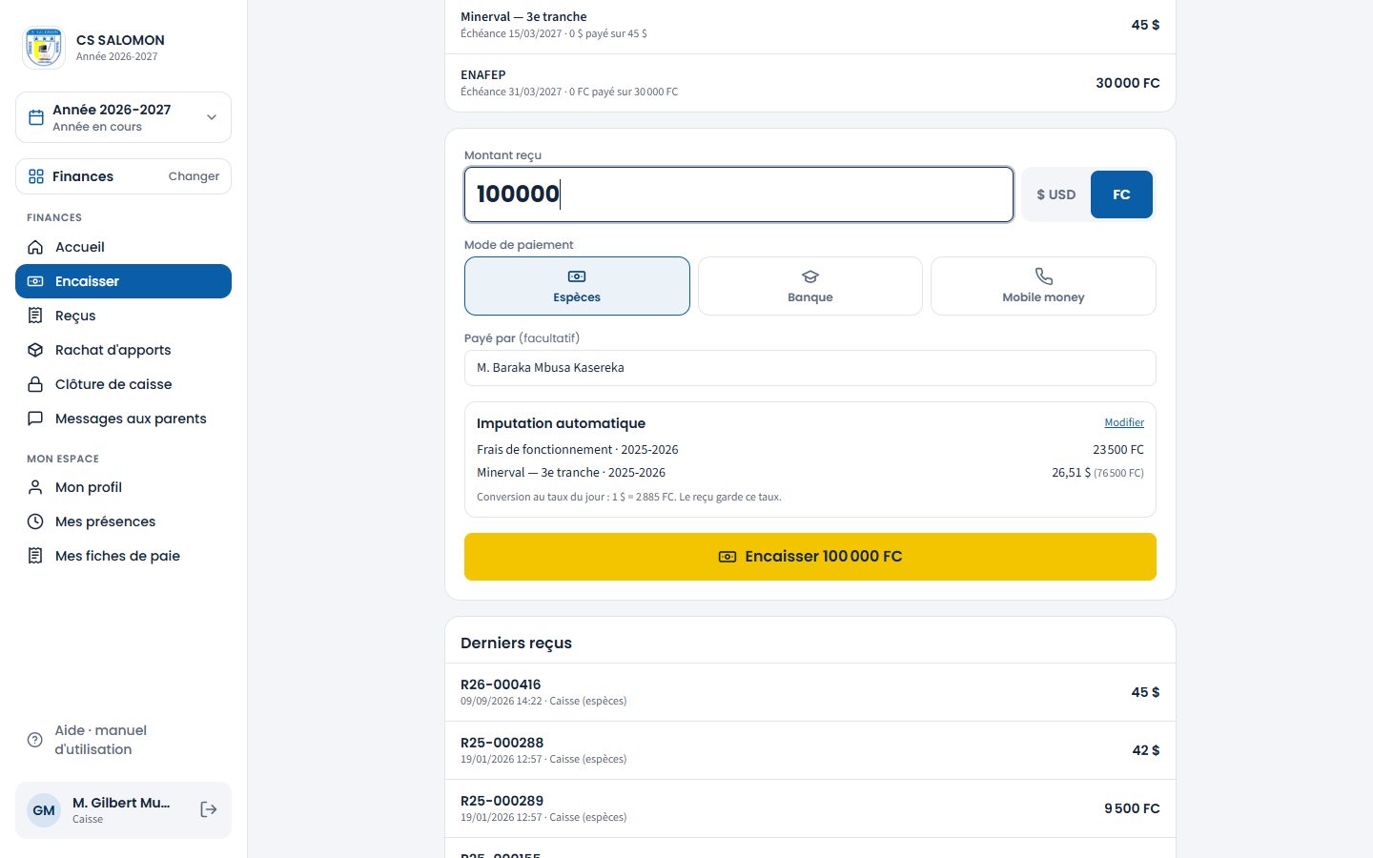This screenshot has height=858, width=1373.
Task: Click Modifier link in Imputation automatique
Action: 1124,422
